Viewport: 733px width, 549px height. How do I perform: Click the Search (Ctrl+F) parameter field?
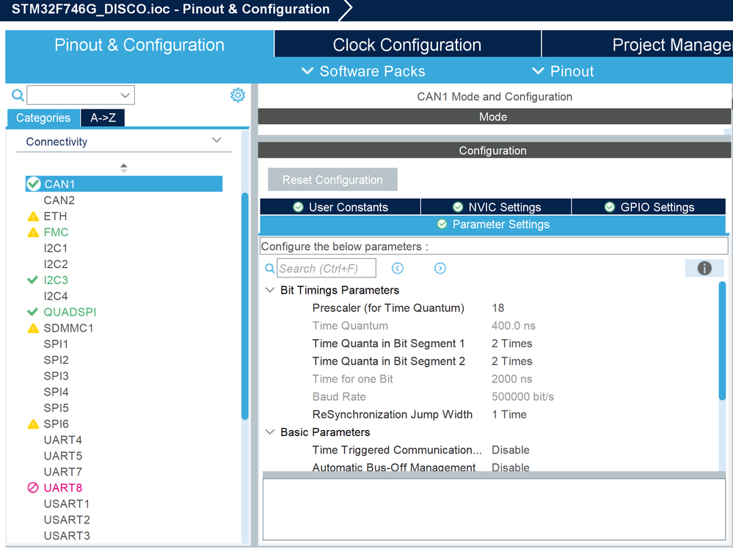[327, 268]
